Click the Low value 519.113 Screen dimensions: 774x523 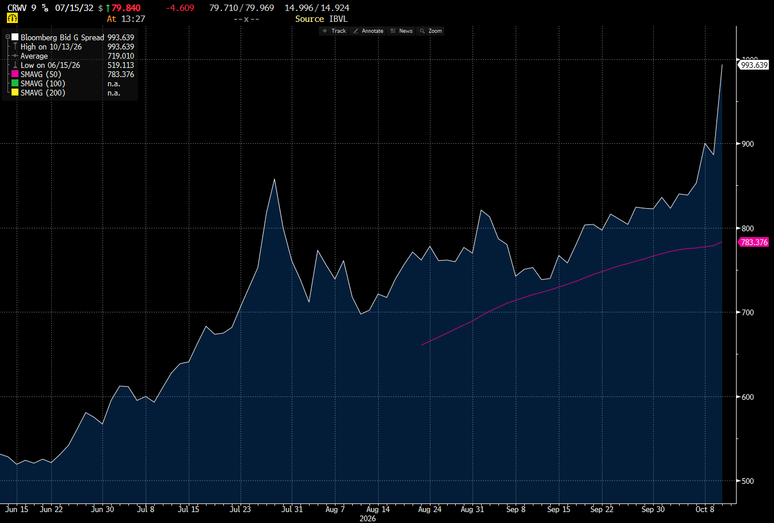(121, 65)
